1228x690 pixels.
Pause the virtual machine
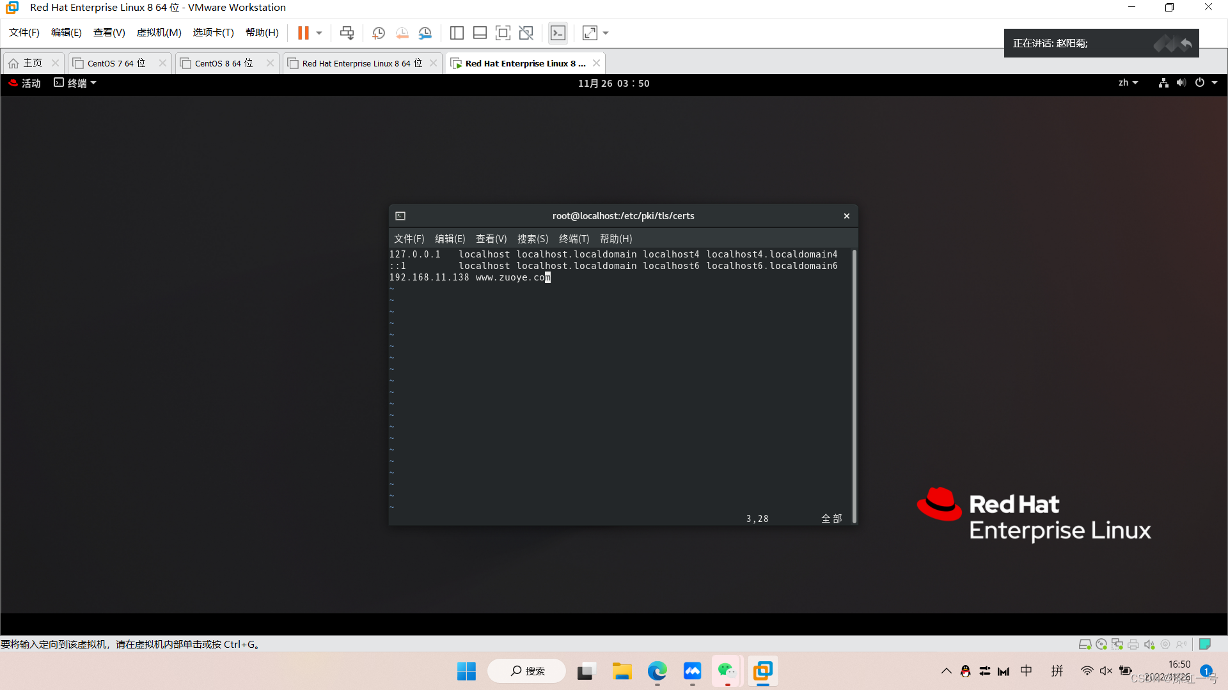(303, 33)
